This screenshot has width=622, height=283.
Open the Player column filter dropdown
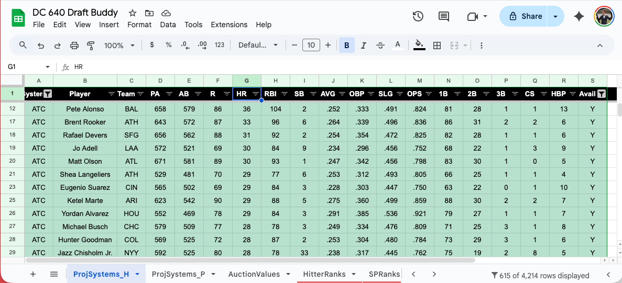pos(112,94)
